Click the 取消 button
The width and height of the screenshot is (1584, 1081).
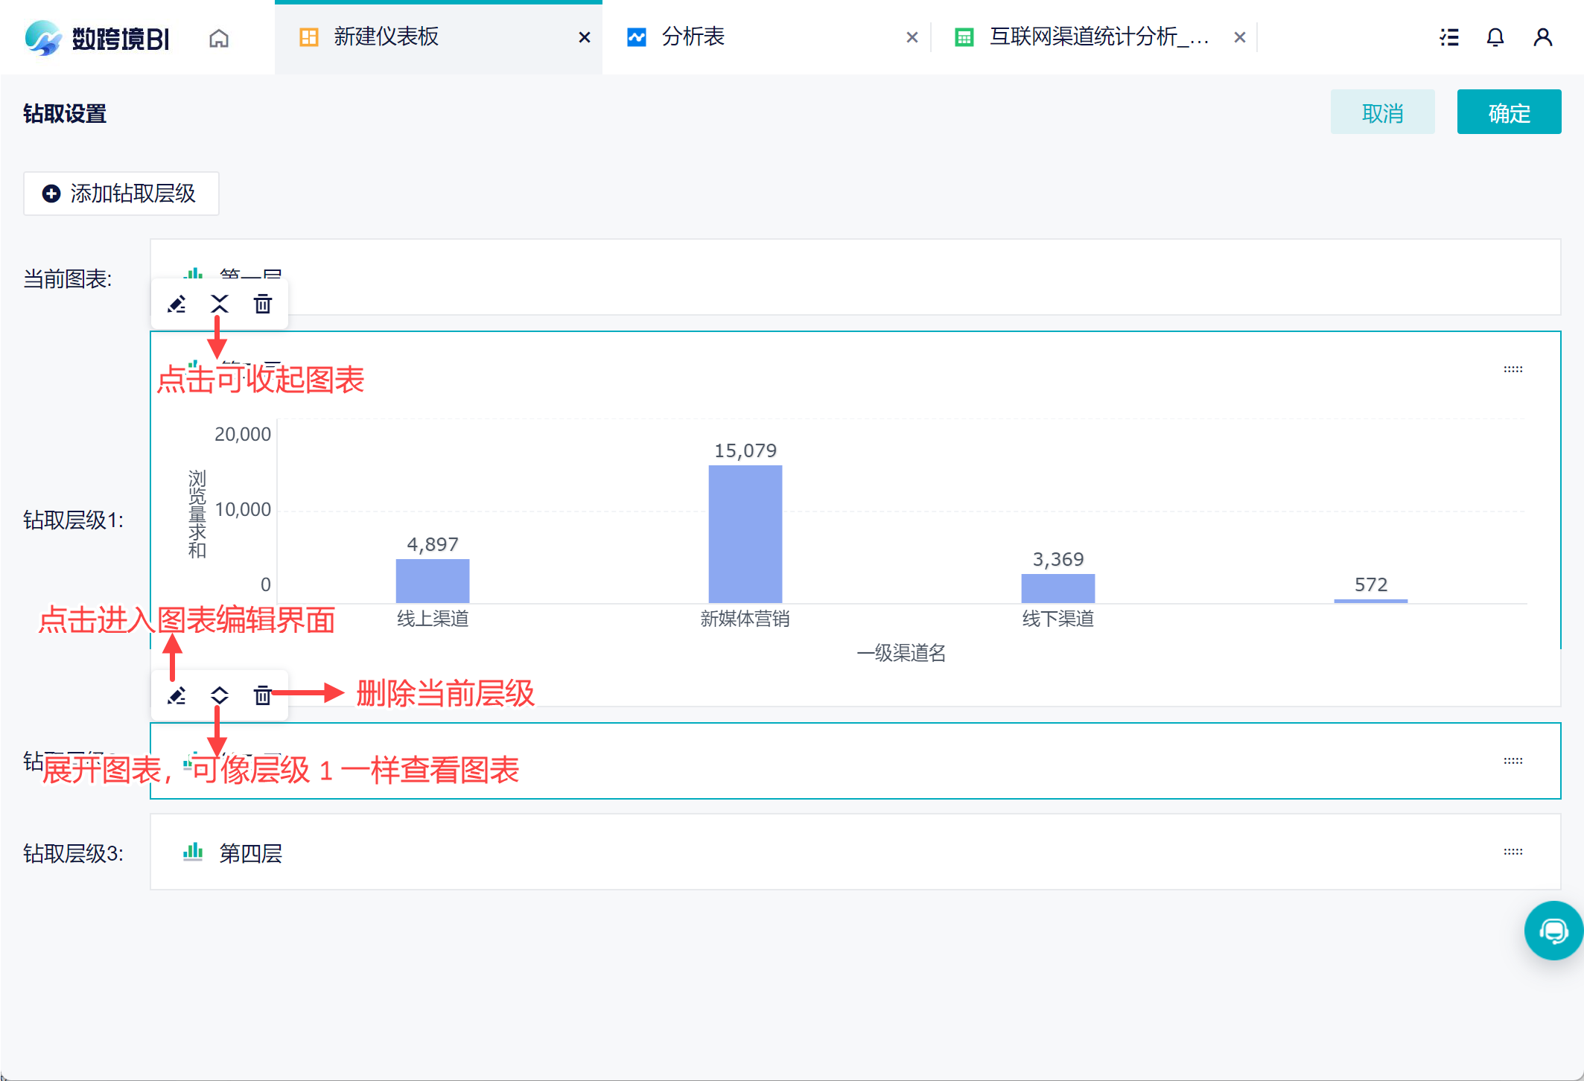(x=1381, y=112)
